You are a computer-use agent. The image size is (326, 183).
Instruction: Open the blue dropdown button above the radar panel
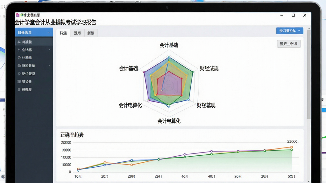(x=290, y=31)
